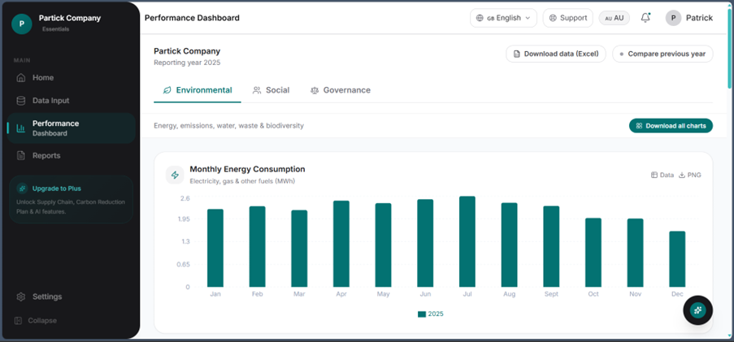
Task: Click the Patrick user name
Action: [699, 18]
